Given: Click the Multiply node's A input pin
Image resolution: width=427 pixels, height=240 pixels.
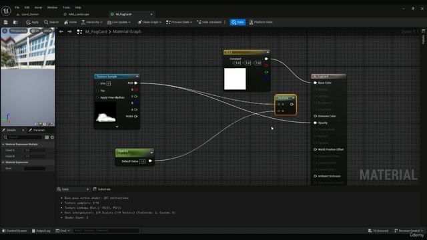Looking at the screenshot, I should tap(278, 104).
